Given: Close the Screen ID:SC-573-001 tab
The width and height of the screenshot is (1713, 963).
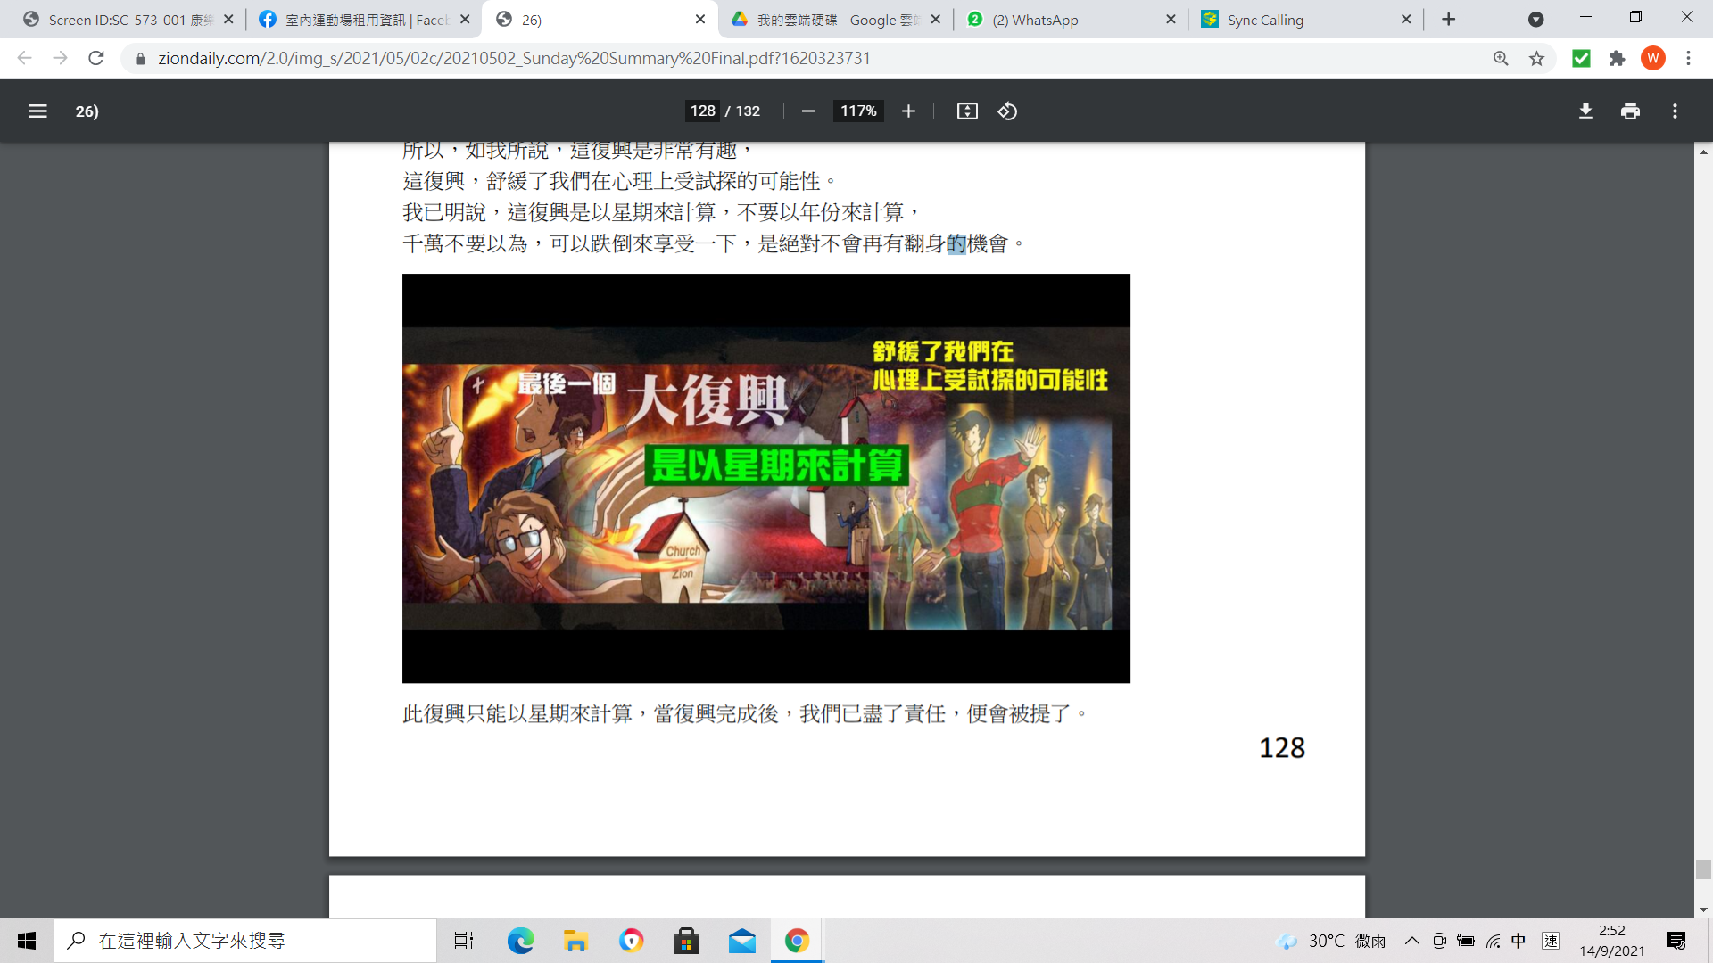Looking at the screenshot, I should [x=228, y=20].
